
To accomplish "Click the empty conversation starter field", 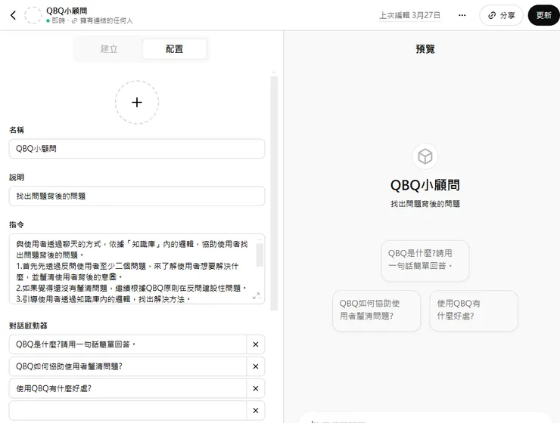I will (x=127, y=410).
